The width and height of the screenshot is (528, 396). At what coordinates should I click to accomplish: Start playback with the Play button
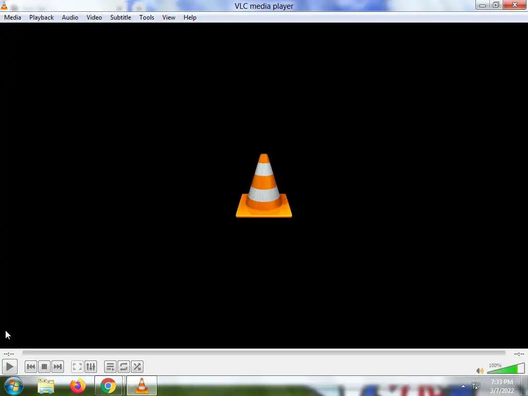(x=9, y=367)
